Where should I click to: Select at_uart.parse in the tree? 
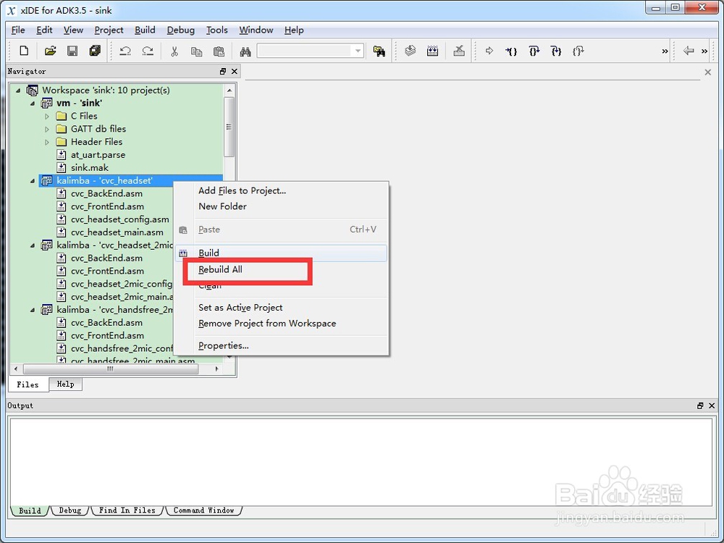(x=98, y=155)
